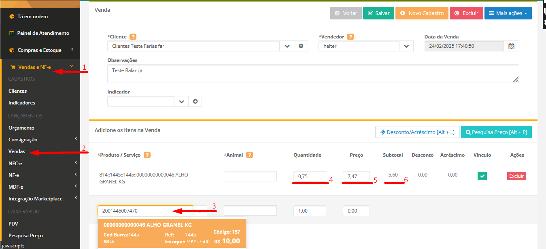
Task: Toggle the green Vínculo checkmark
Action: [482, 176]
